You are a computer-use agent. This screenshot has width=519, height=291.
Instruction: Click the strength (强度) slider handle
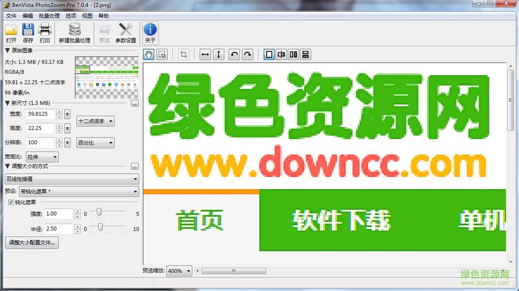tap(98, 212)
